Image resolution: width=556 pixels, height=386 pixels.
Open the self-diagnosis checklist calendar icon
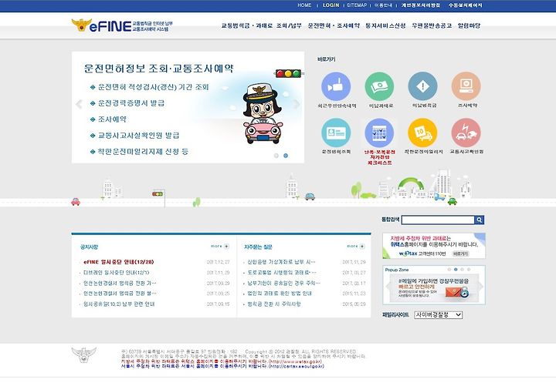click(379, 133)
